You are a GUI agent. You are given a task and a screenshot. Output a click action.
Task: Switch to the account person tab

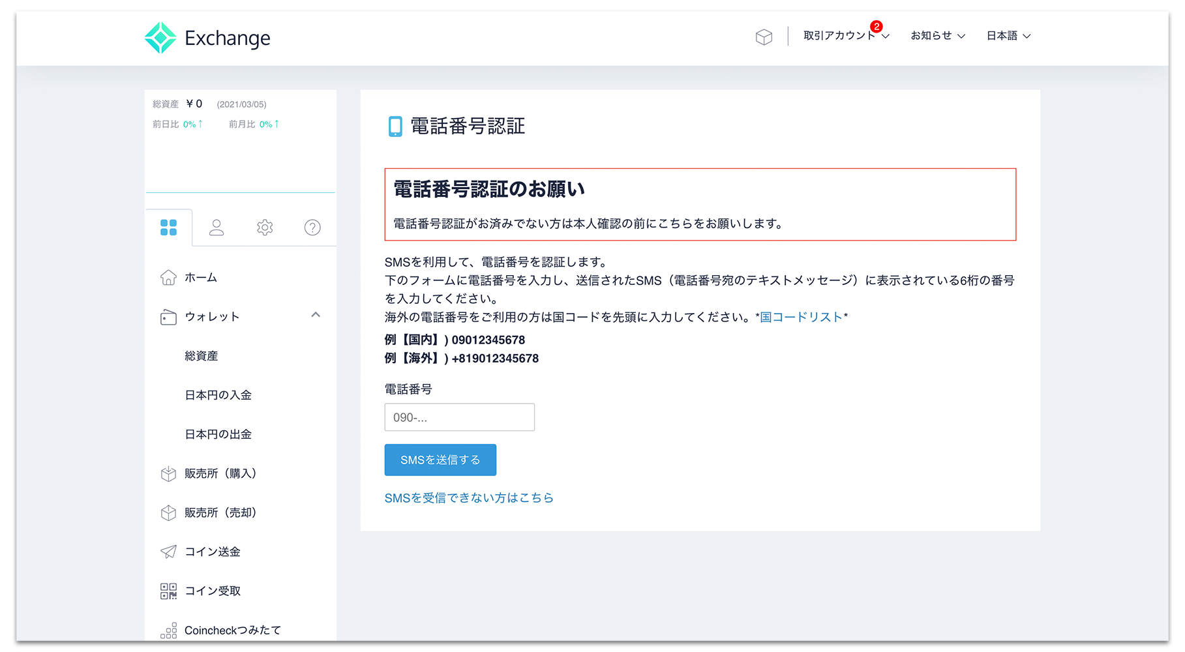click(x=217, y=228)
